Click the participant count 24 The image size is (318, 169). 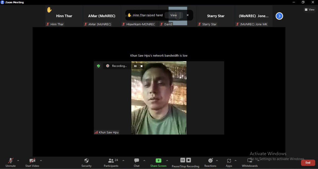coord(116,160)
